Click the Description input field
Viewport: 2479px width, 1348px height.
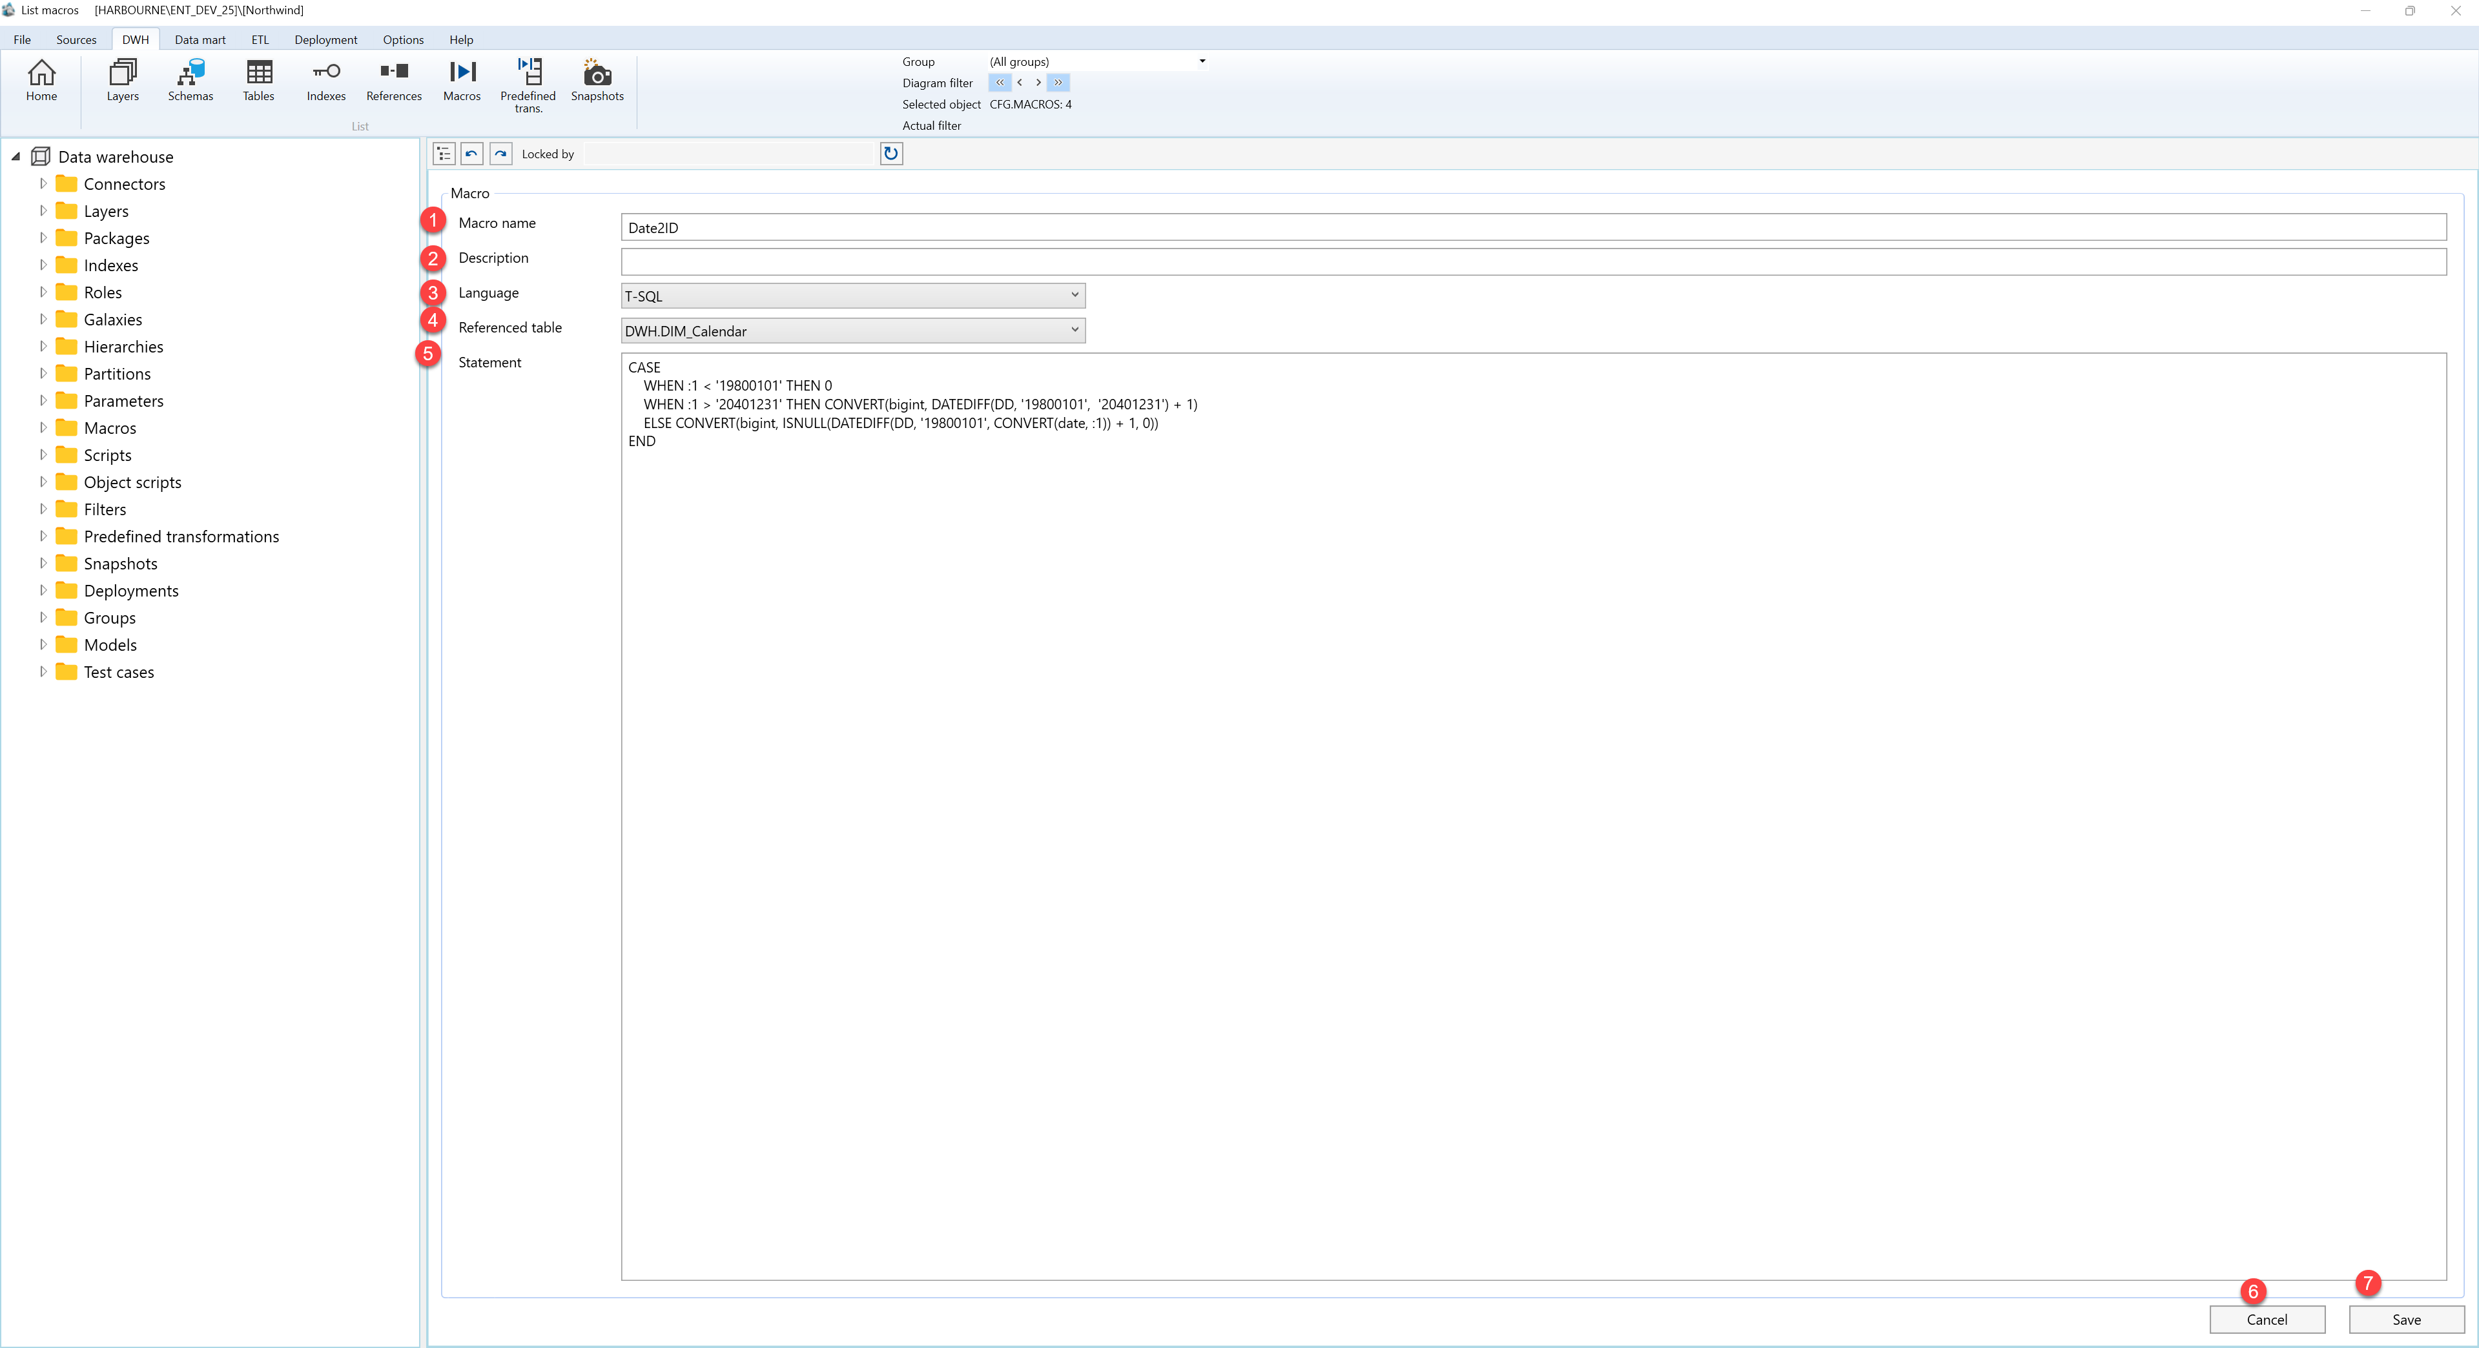pyautogui.click(x=1533, y=261)
